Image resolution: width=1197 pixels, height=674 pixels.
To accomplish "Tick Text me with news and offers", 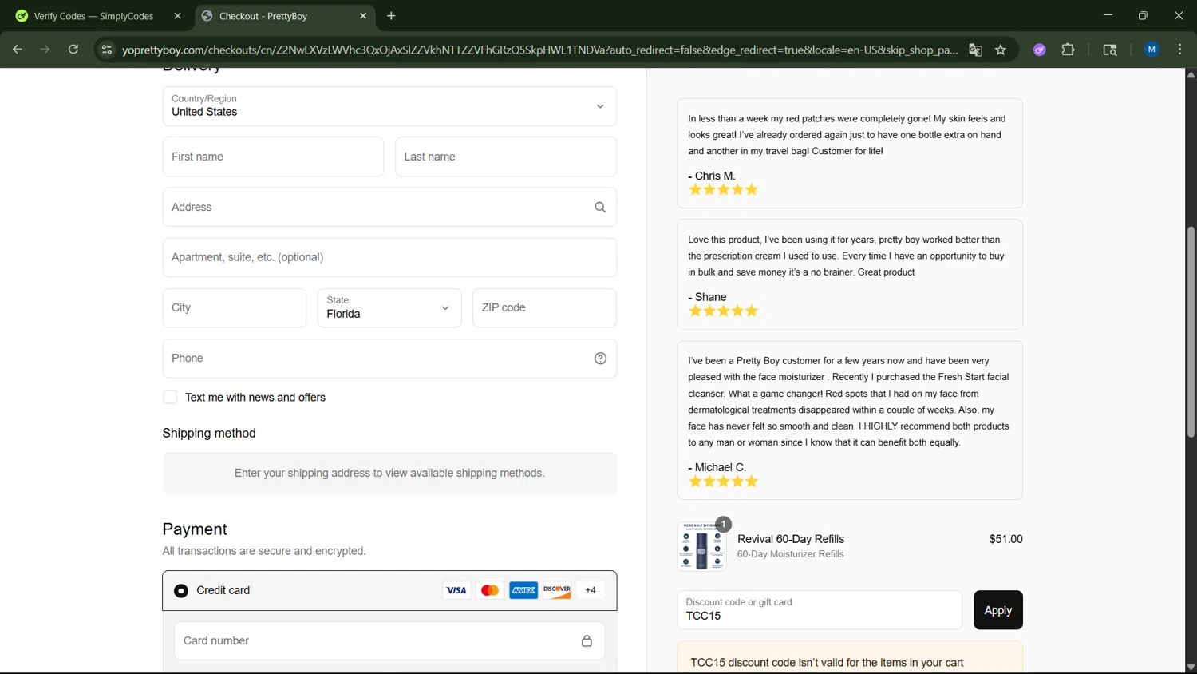I will pos(170,397).
